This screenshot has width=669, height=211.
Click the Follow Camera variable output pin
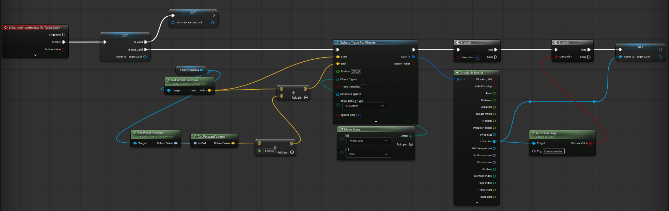tap(201, 70)
